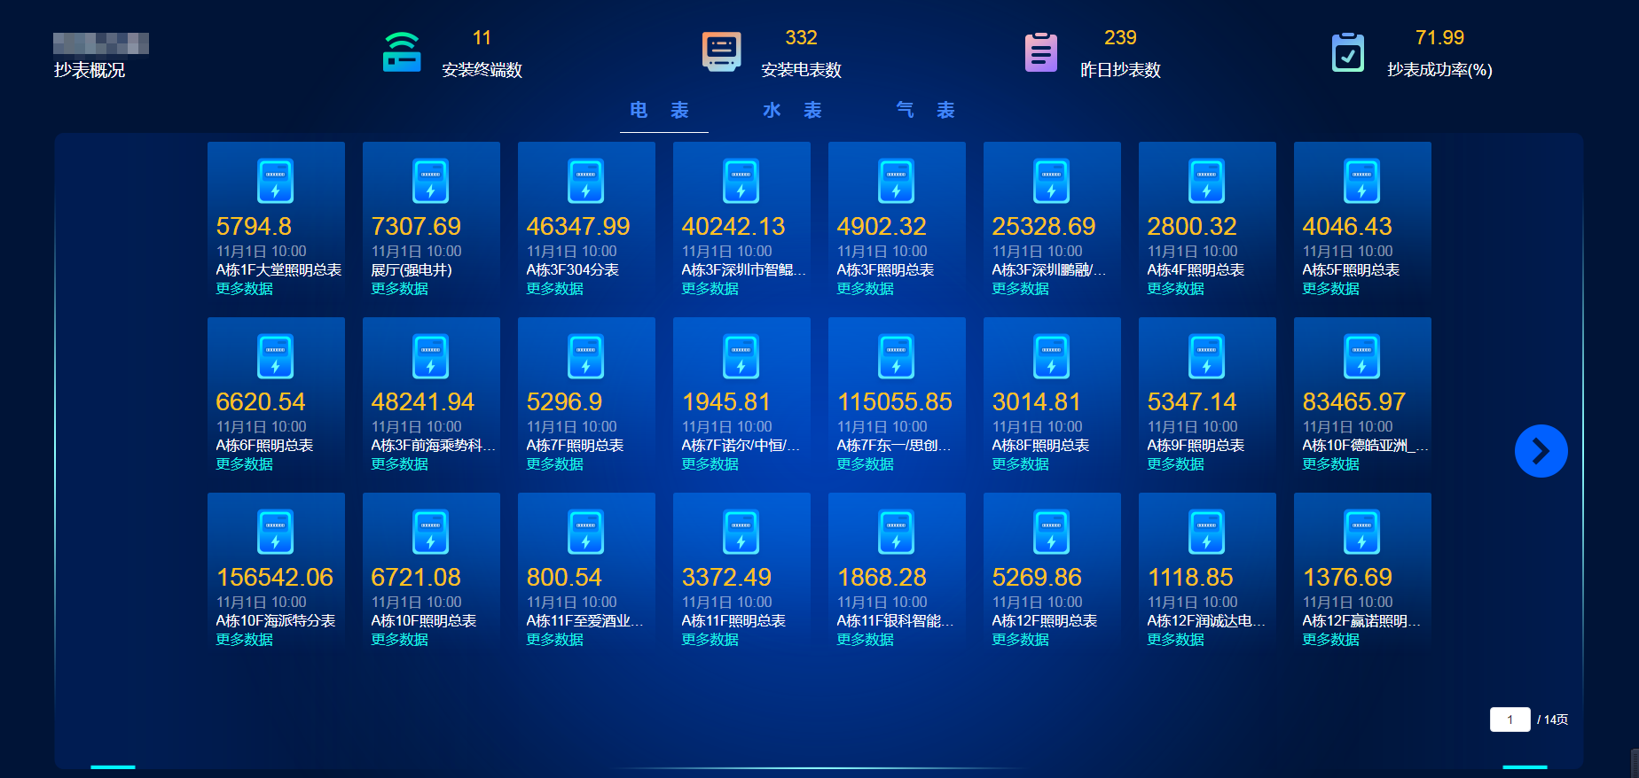This screenshot has height=778, width=1639.
Task: Open 更多数据 for A栋1F大堂照明总表
Action: click(x=245, y=289)
